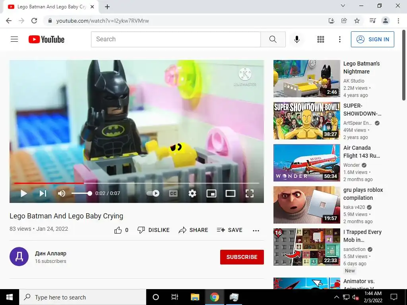The height and width of the screenshot is (305, 407).
Task: Click the address bar URL
Action: pyautogui.click(x=103, y=21)
